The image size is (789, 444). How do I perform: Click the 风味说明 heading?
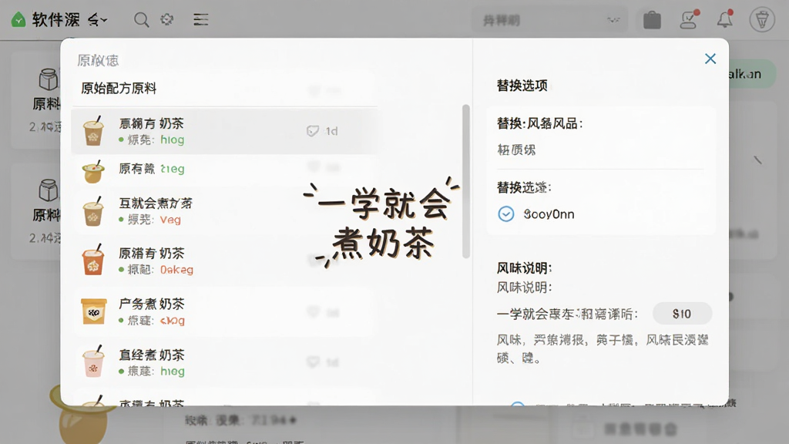click(x=524, y=267)
